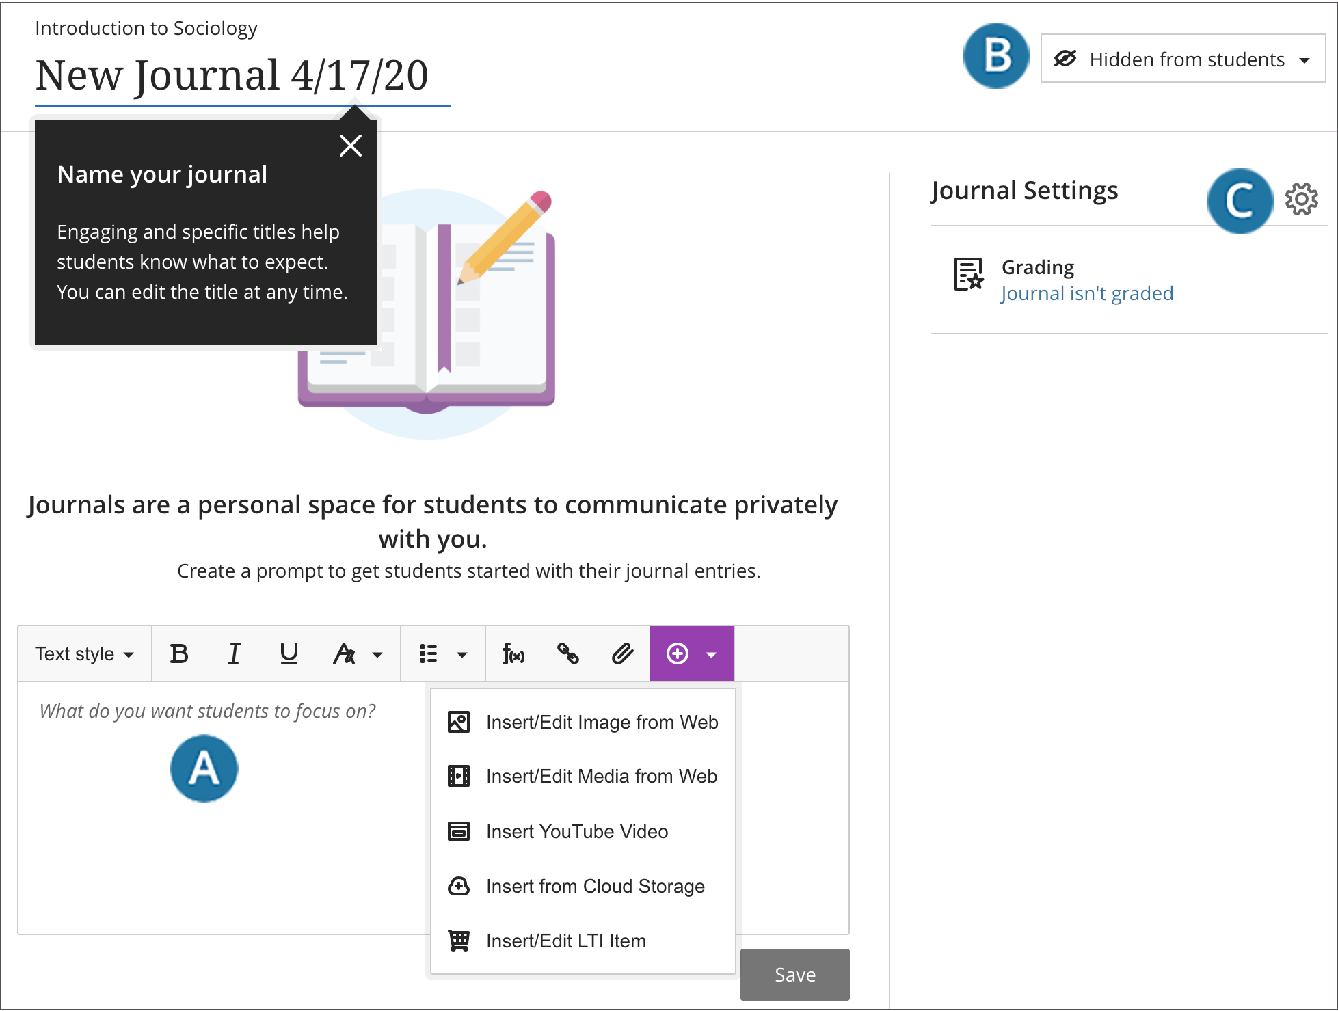Choose Insert/Edit Image from Web
Image resolution: width=1338 pixels, height=1011 pixels.
(x=583, y=722)
